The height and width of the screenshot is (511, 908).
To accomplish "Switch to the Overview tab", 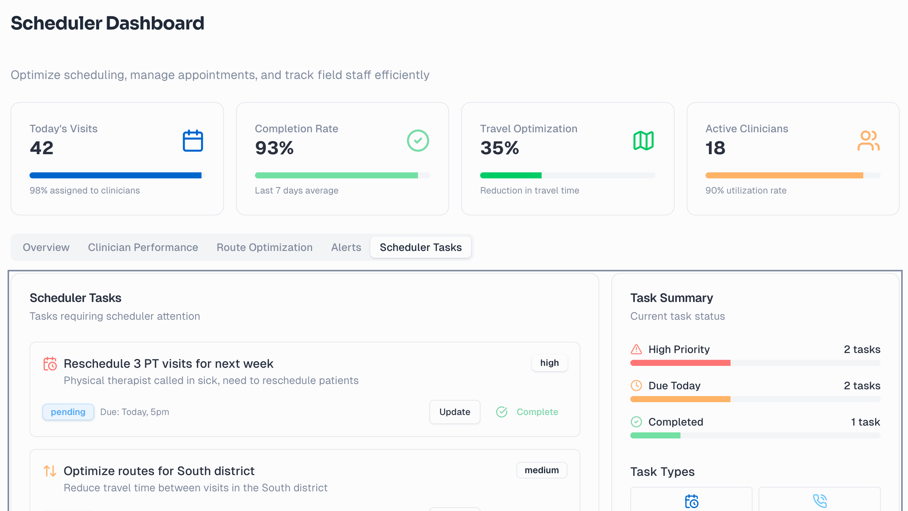I will pyautogui.click(x=46, y=247).
